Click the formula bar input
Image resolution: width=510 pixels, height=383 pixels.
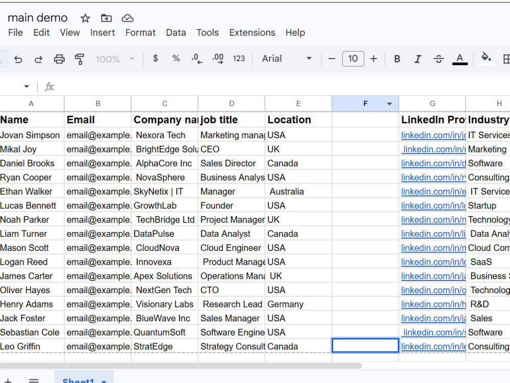click(x=283, y=87)
